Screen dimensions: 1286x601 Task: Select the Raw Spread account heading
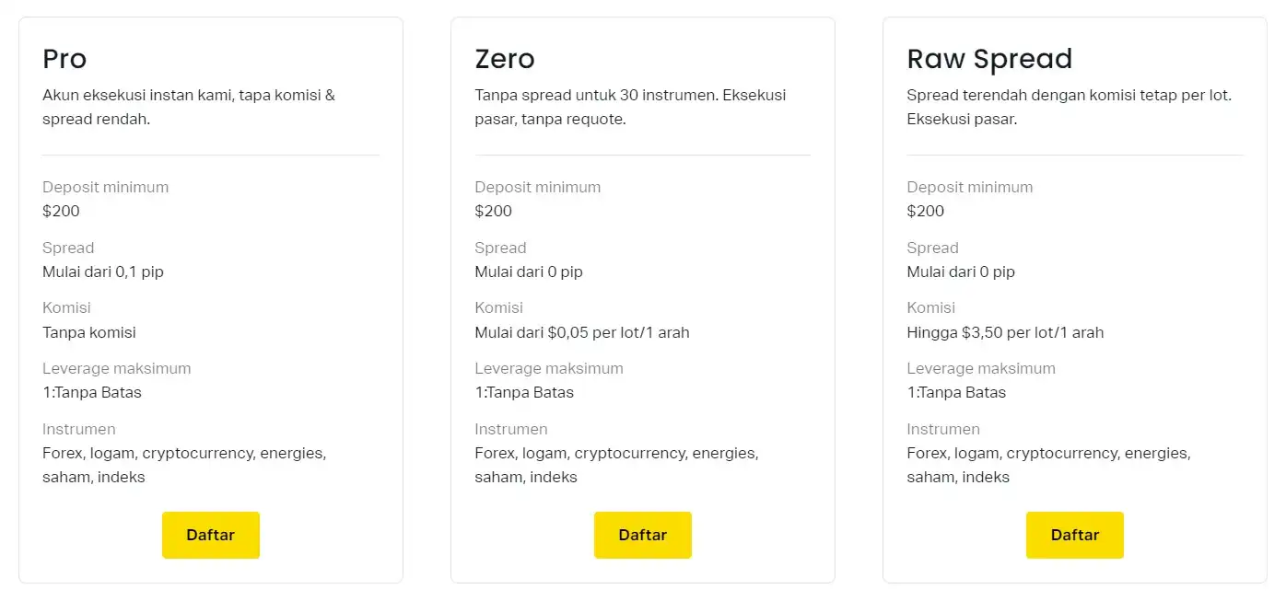(x=989, y=59)
